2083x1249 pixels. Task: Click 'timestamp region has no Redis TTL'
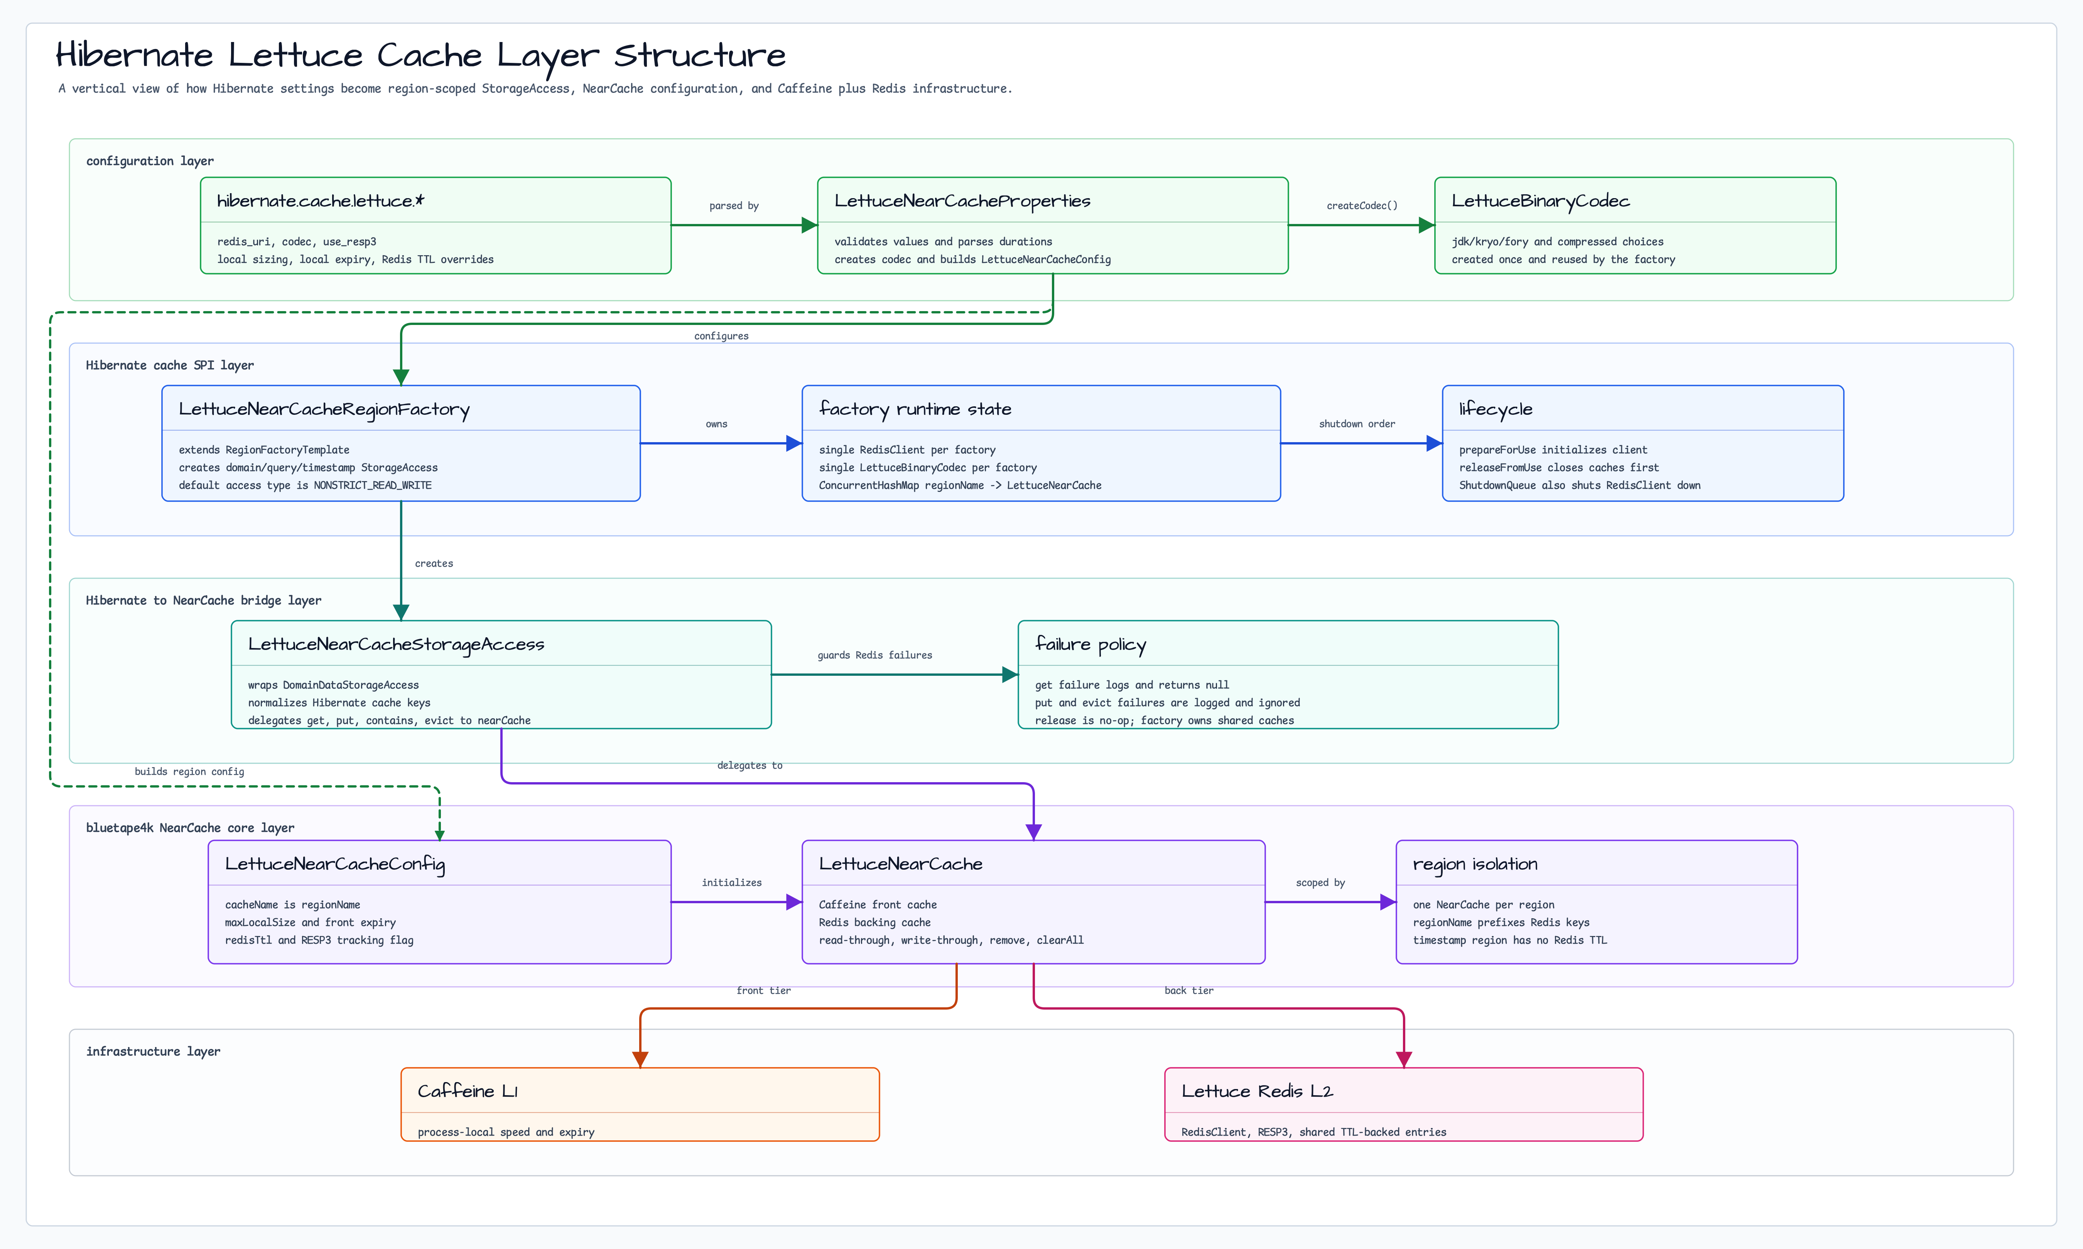(1511, 940)
